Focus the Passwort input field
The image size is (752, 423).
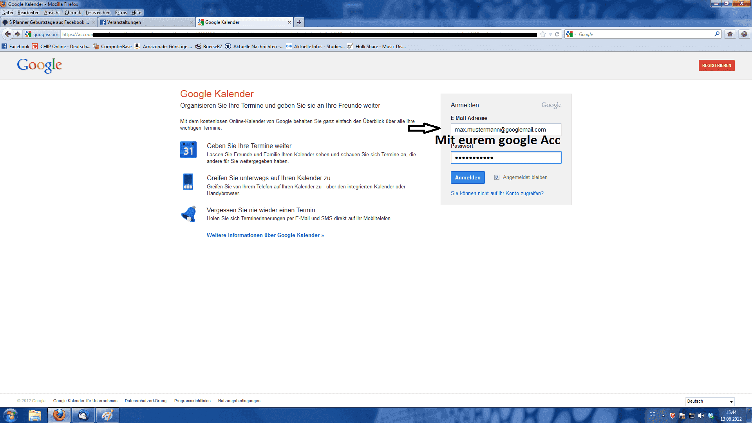click(506, 157)
